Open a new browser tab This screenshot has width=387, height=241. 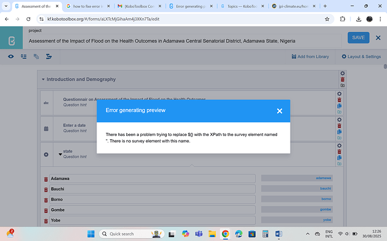[325, 6]
